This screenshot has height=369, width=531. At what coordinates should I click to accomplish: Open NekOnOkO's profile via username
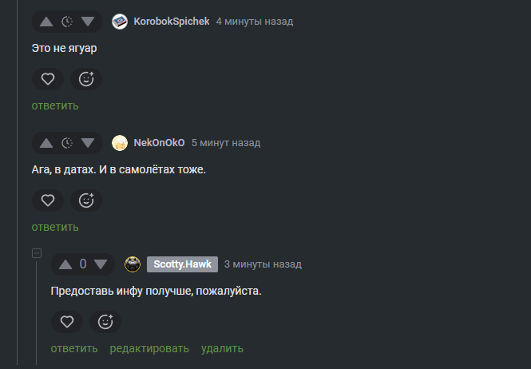tap(159, 143)
